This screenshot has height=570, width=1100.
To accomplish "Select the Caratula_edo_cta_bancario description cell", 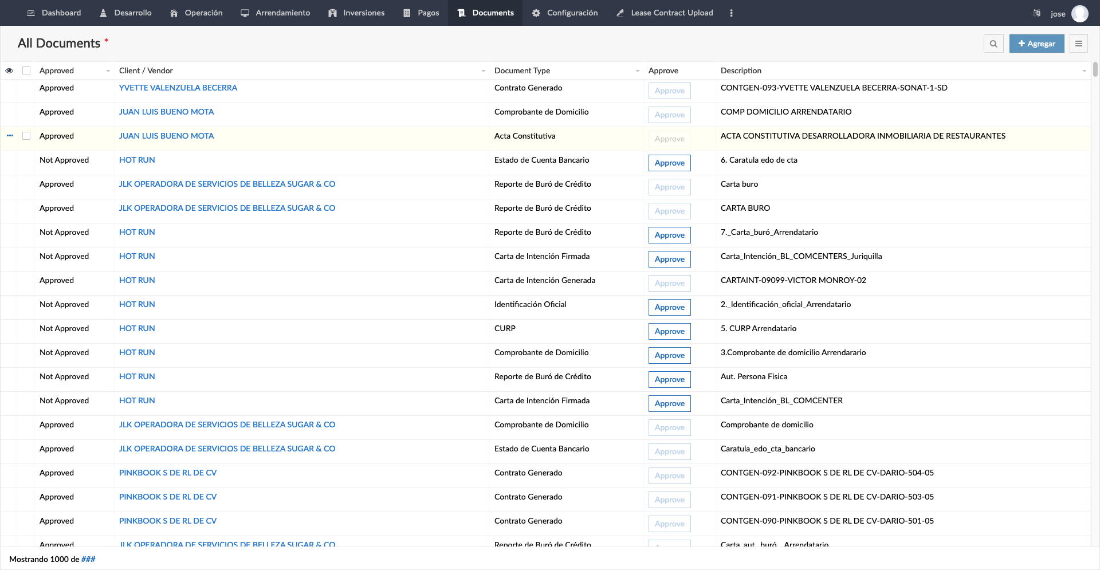I will pyautogui.click(x=768, y=449).
